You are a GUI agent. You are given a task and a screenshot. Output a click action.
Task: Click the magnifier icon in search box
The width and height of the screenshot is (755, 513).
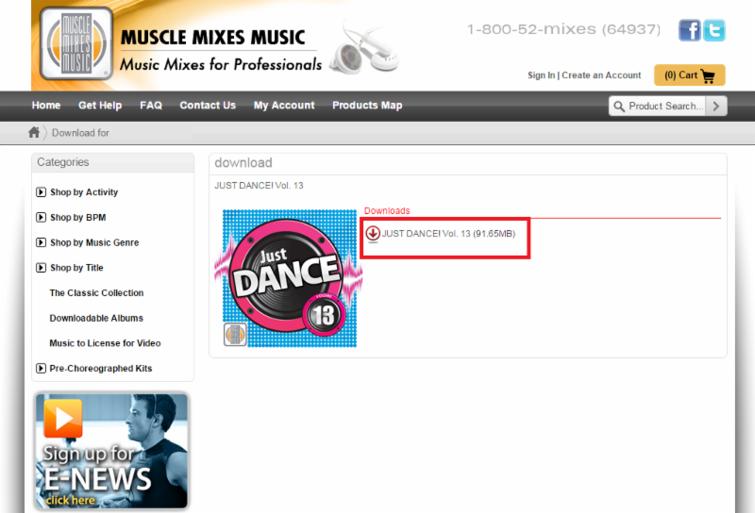click(x=619, y=107)
